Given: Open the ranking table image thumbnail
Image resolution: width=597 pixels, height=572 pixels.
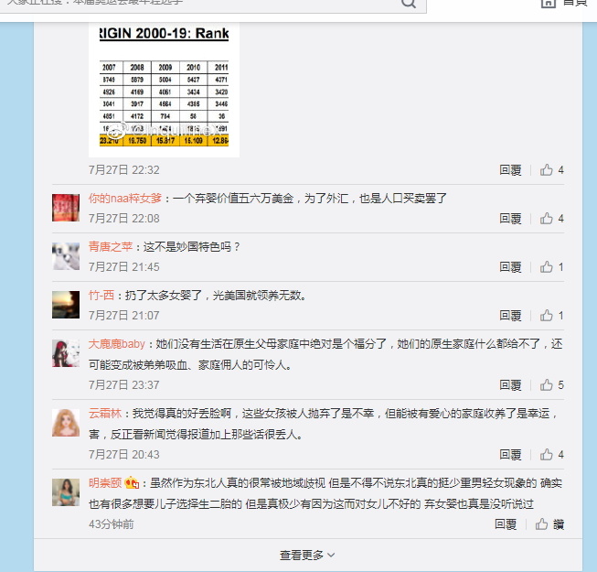Looking at the screenshot, I should (164, 90).
